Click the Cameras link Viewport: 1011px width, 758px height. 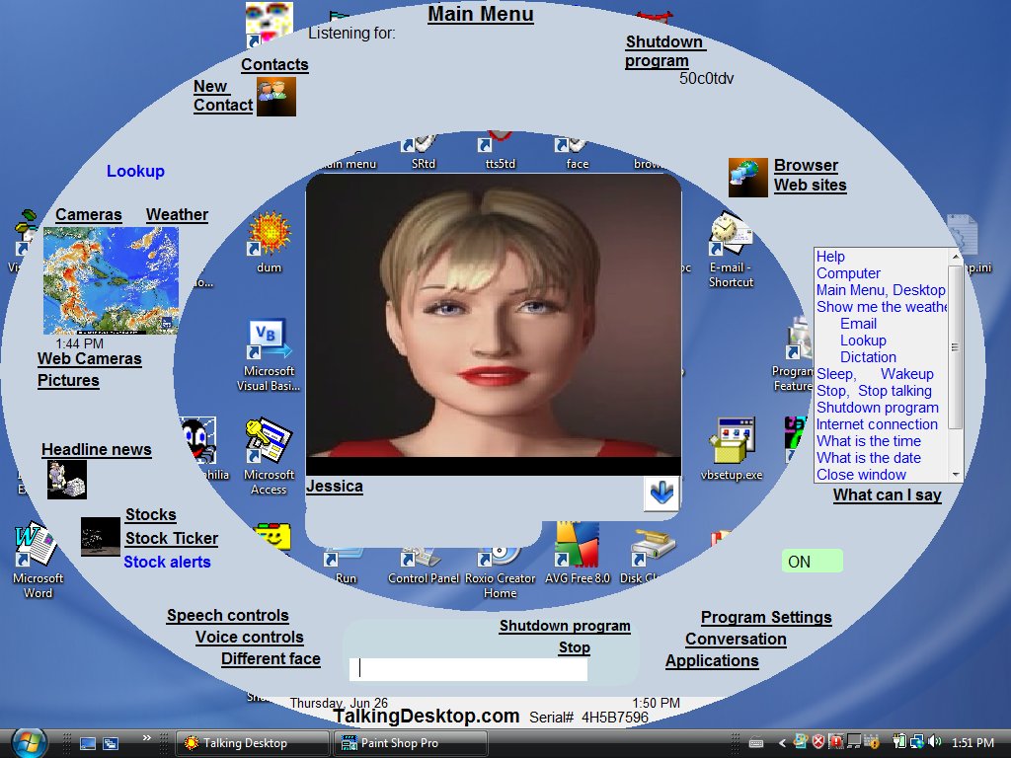point(88,214)
